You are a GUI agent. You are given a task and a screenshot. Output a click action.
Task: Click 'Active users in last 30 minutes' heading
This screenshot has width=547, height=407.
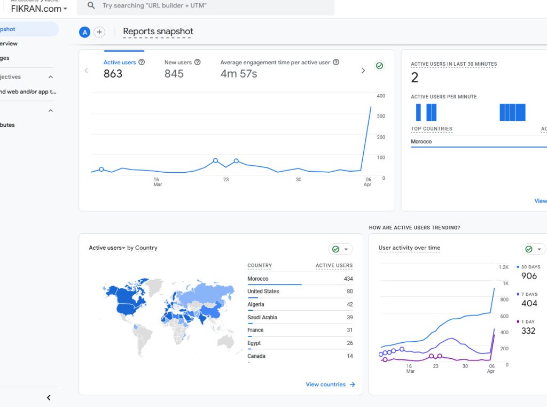click(x=454, y=64)
